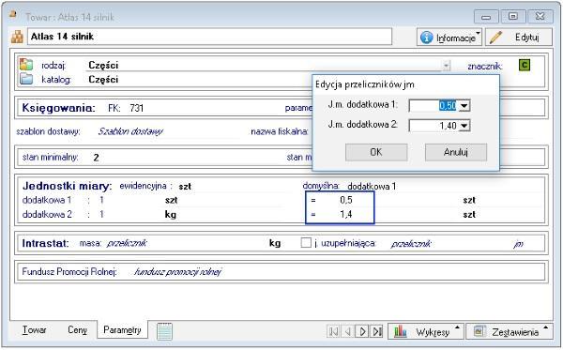This screenshot has width=563, height=350.
Task: Go to the first record navigation arrow
Action: [333, 331]
